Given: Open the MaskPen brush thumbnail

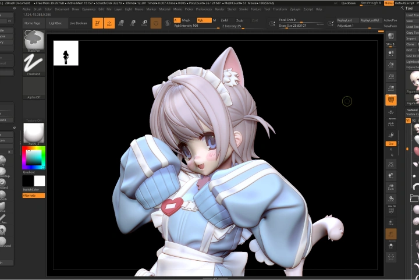Looking at the screenshot, I should [34, 41].
